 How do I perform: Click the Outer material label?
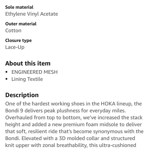21,24
